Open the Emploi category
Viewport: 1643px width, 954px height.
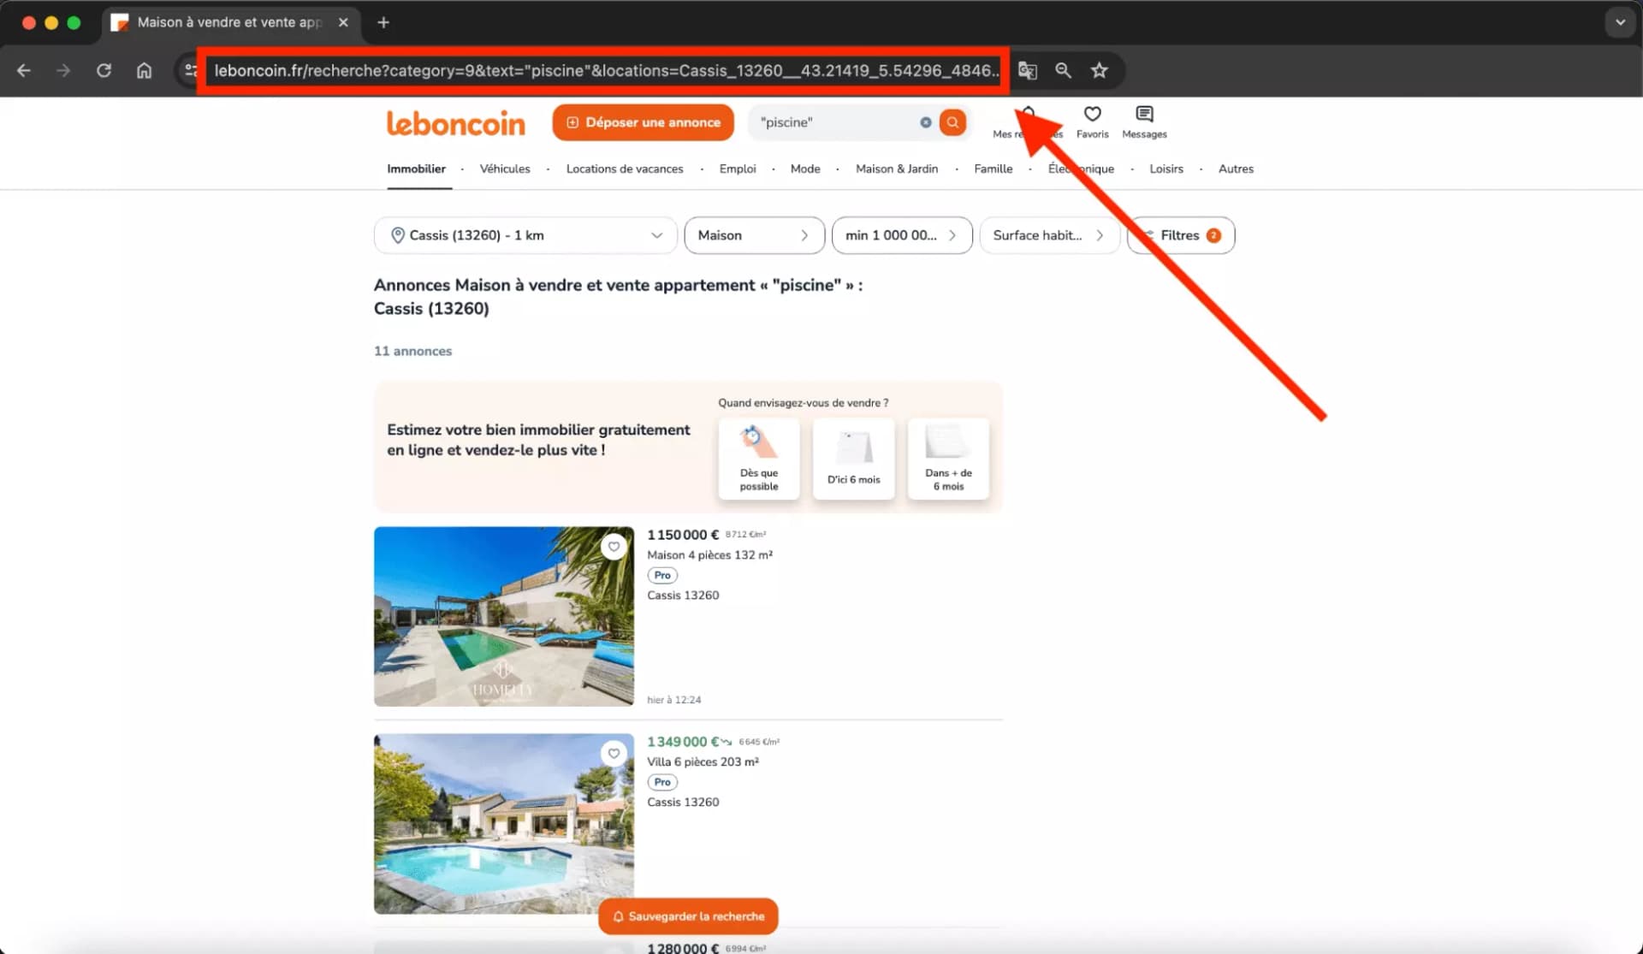(738, 169)
